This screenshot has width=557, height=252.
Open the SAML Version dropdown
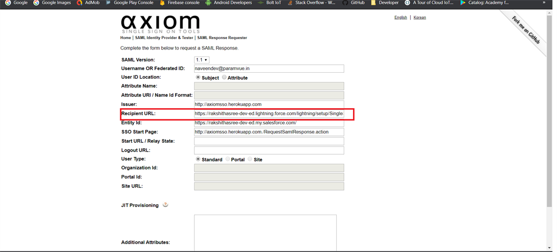click(x=202, y=60)
